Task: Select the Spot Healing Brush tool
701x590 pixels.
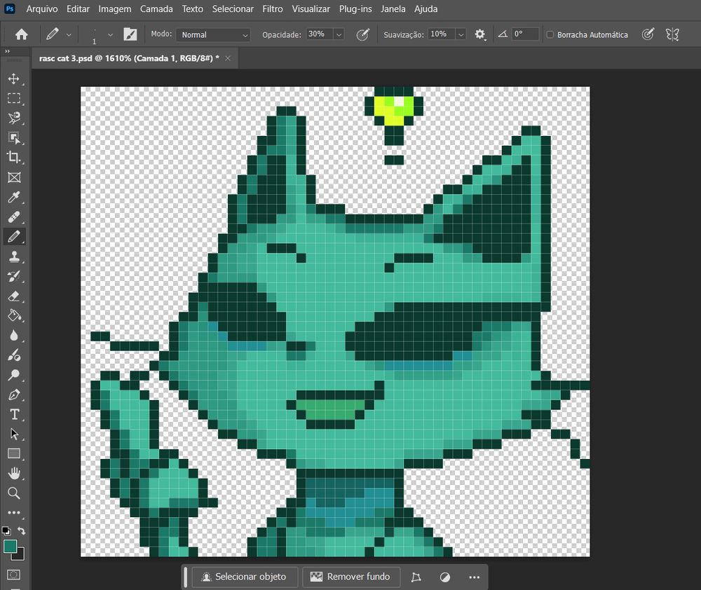Action: point(14,217)
